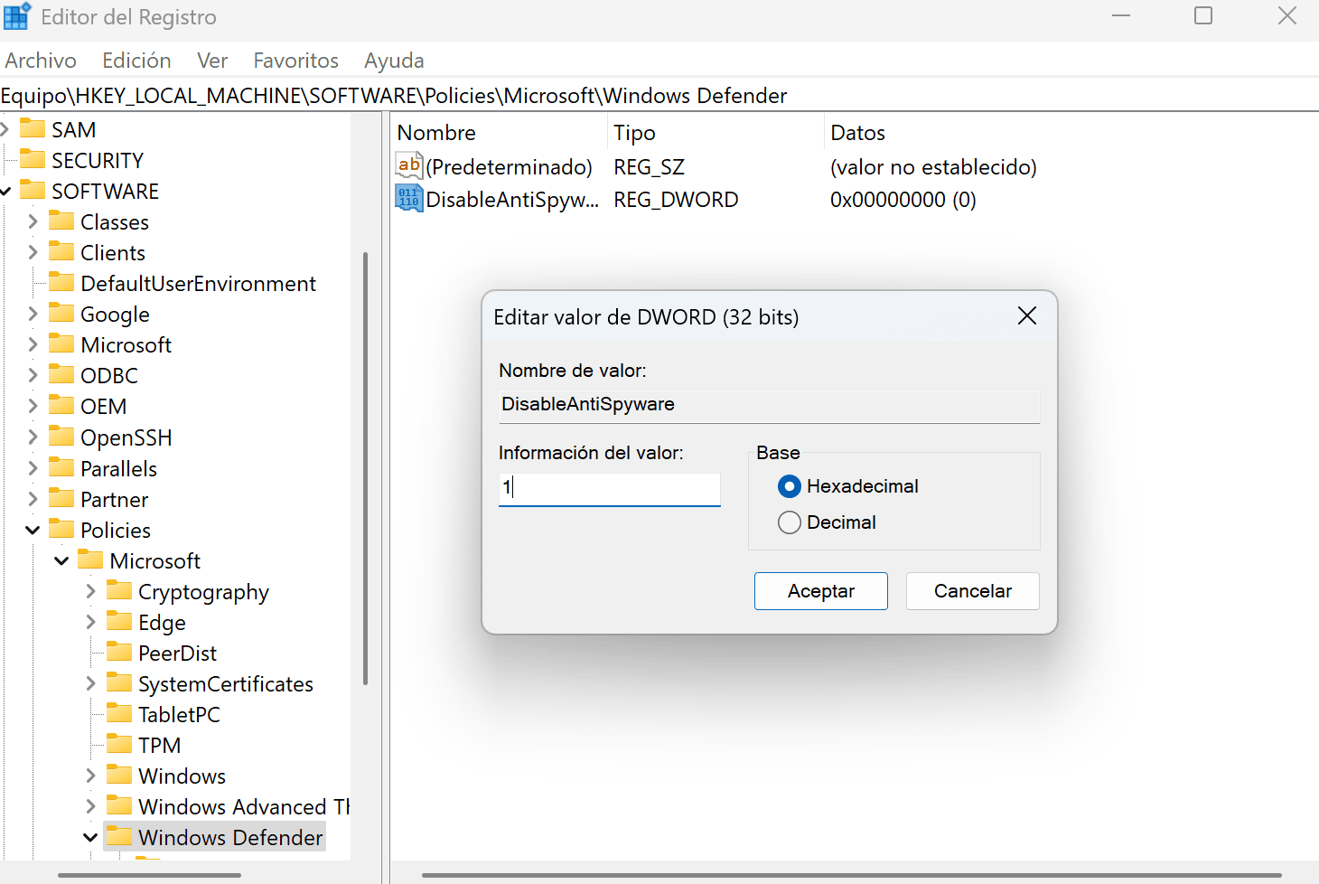Collapse the Policies tree node
The image size is (1319, 884).
[33, 529]
